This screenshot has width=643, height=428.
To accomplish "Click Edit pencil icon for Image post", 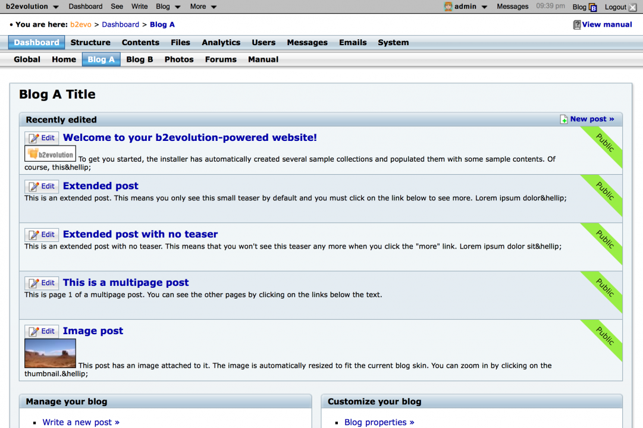I will pos(34,332).
